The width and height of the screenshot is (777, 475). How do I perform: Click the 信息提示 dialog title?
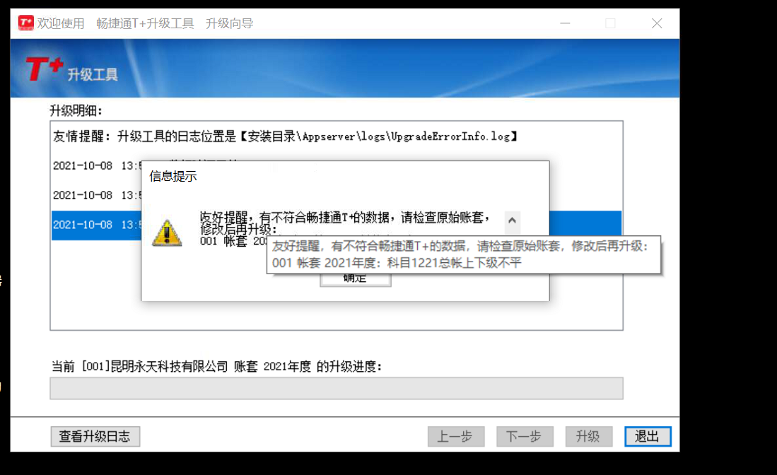[173, 176]
